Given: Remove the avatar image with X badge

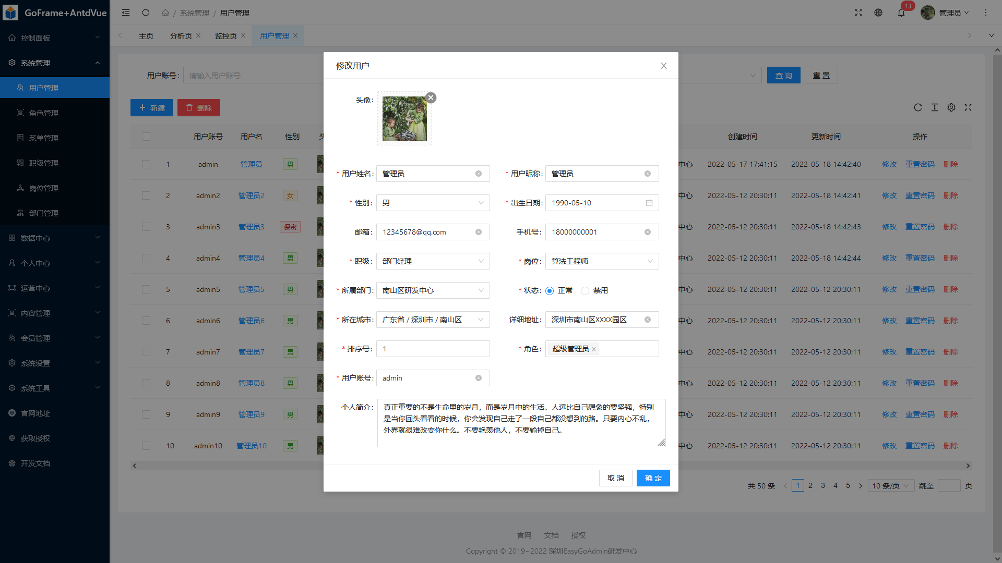Looking at the screenshot, I should click(x=431, y=97).
